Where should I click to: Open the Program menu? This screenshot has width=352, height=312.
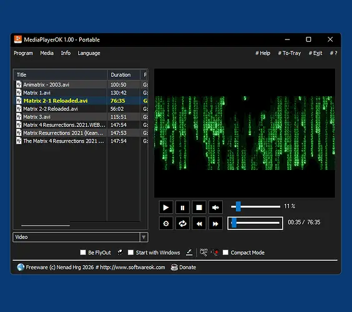23,53
